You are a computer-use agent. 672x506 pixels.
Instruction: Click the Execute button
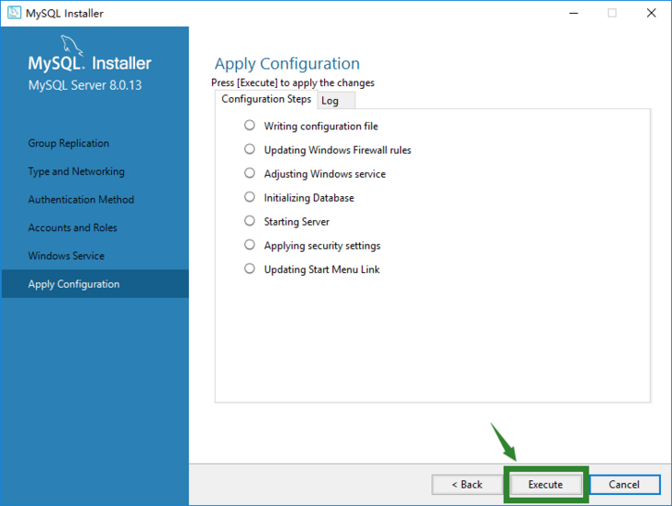point(545,485)
